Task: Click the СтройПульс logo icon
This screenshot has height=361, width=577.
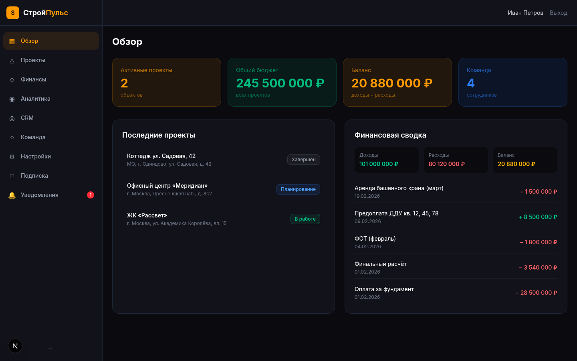Action: [13, 13]
